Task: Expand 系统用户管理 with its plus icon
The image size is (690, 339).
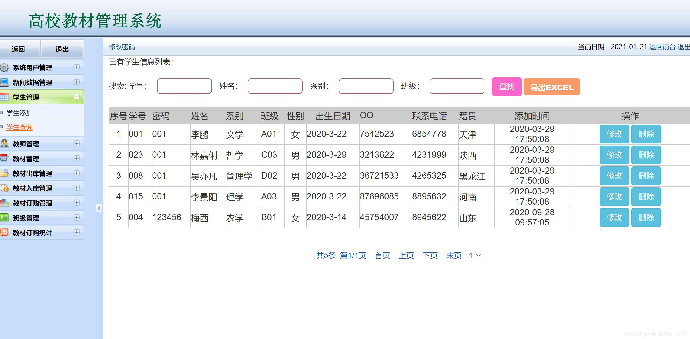Action: click(x=77, y=67)
